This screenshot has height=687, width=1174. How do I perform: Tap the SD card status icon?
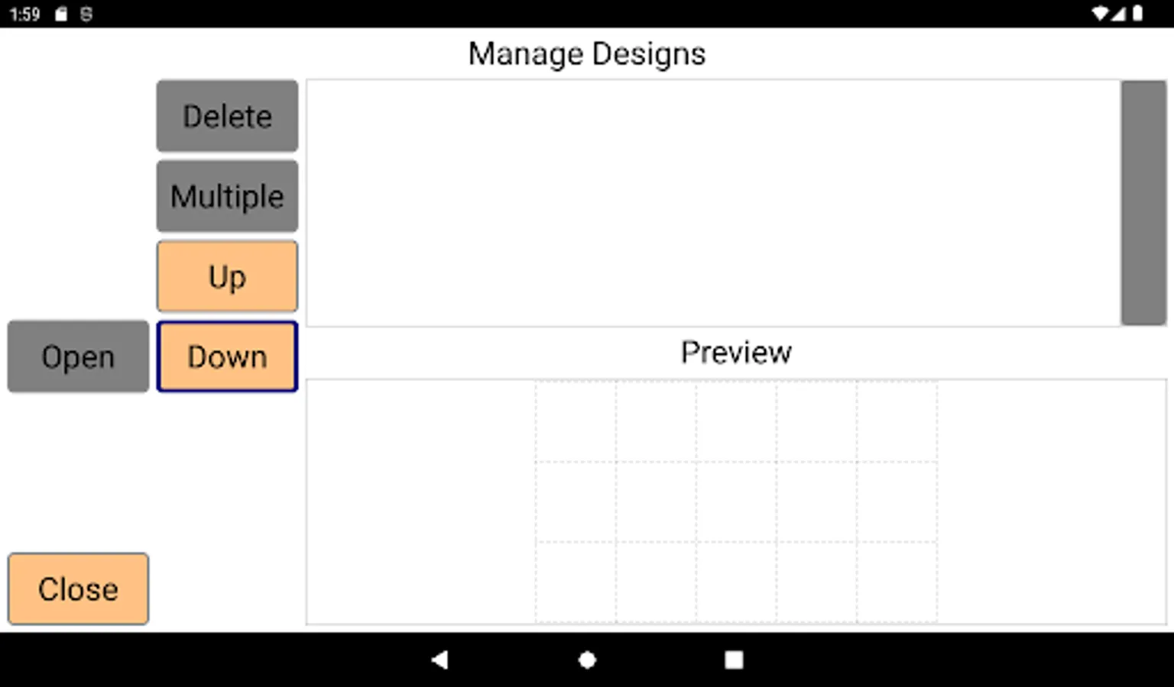(61, 14)
